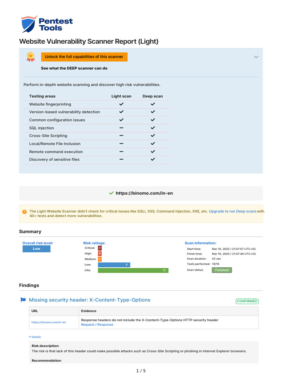Open Missing security header X-Content-Type-Options finding
This screenshot has width=282, height=376.
(90, 300)
